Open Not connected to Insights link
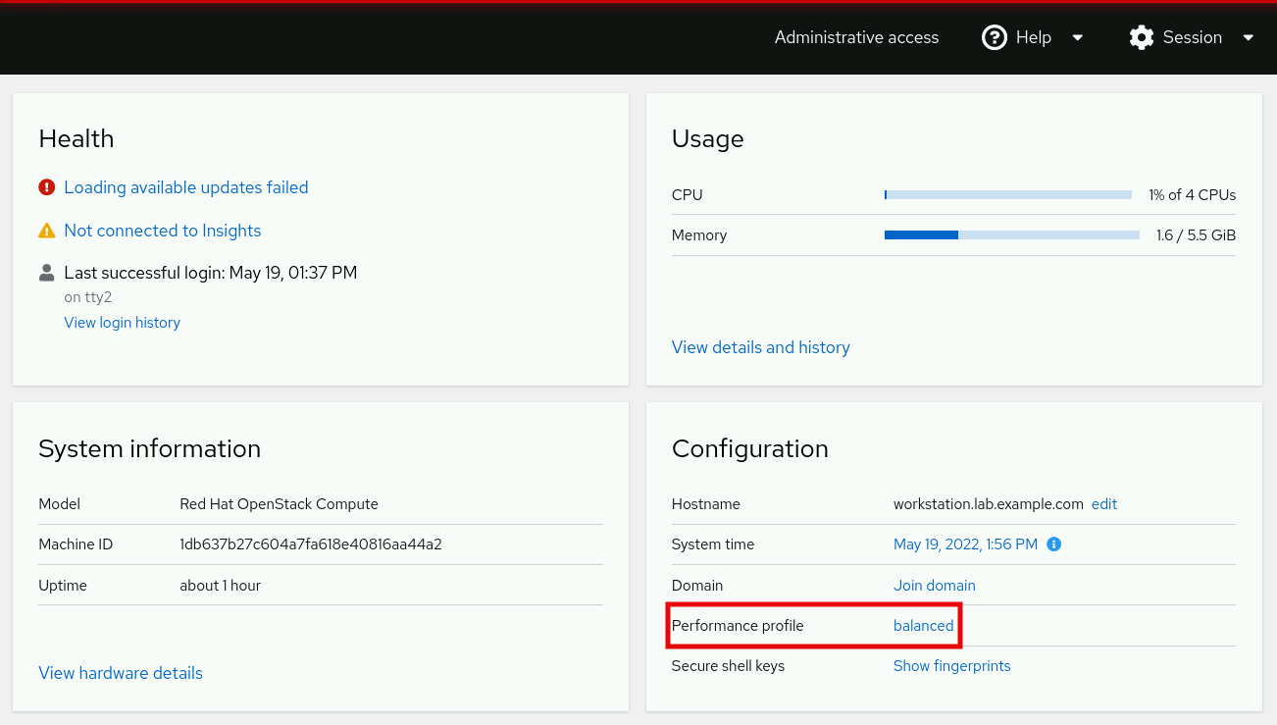This screenshot has width=1277, height=725. [x=163, y=231]
